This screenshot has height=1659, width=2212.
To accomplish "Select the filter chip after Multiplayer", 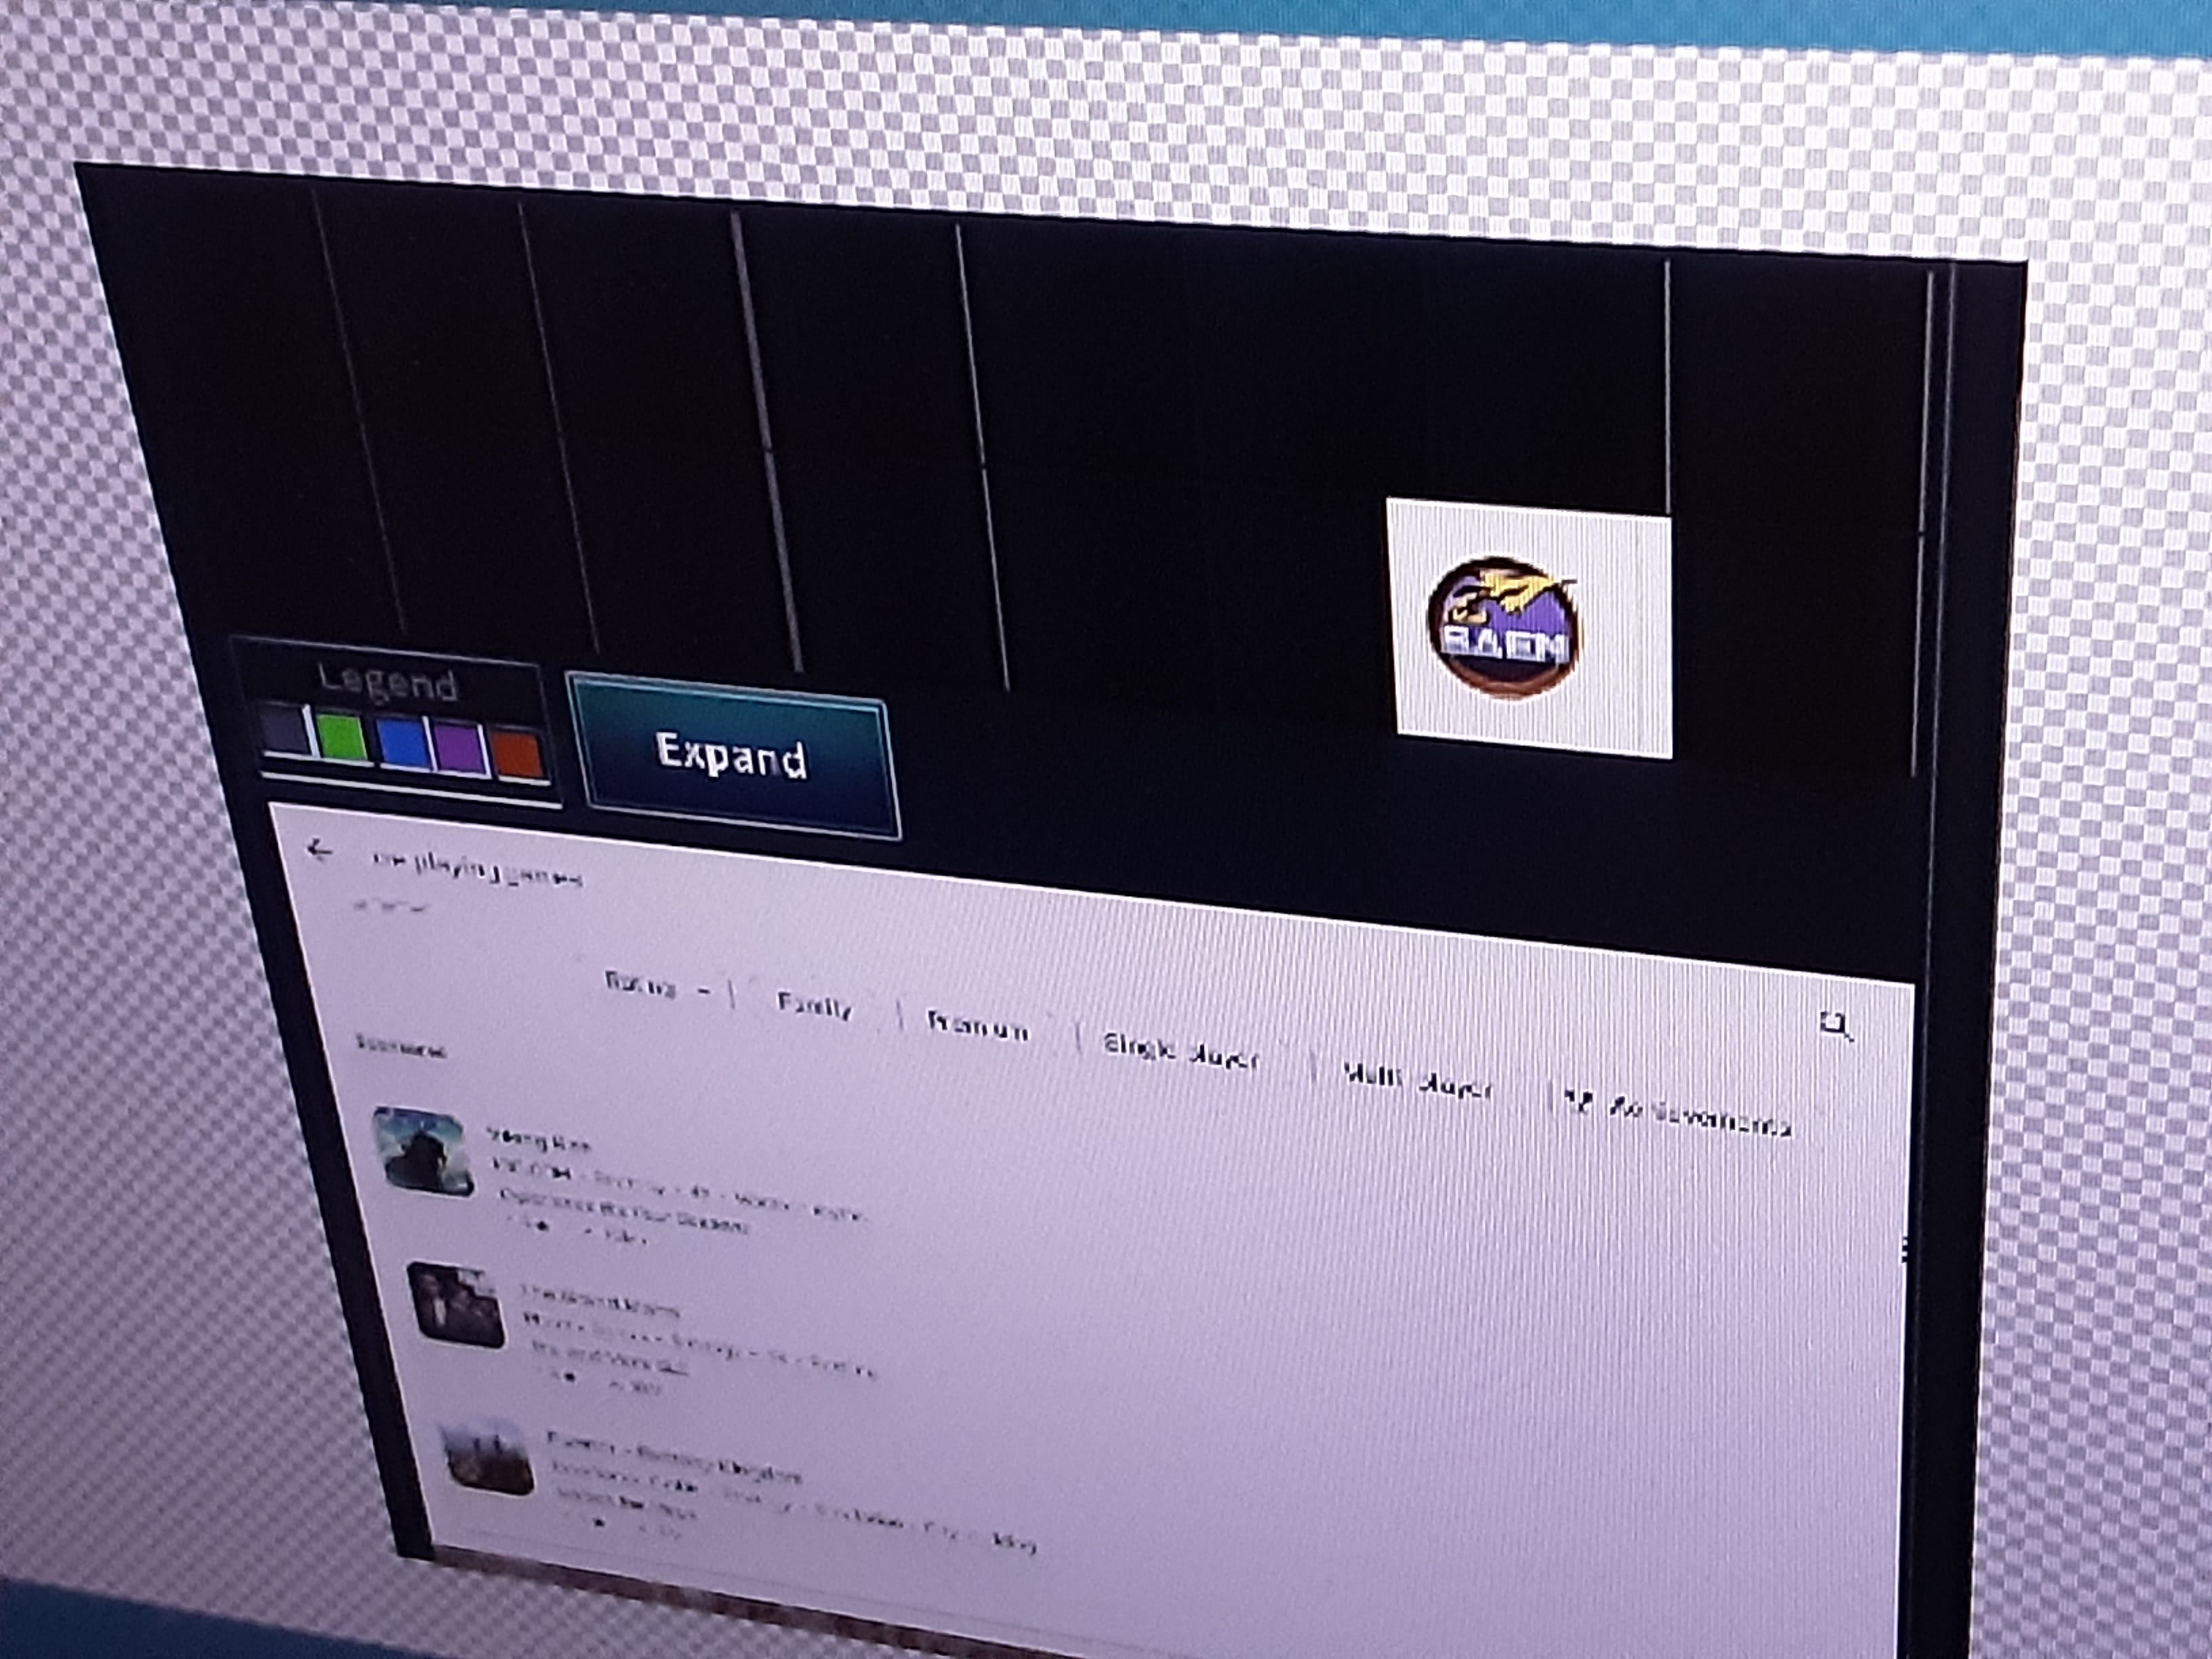I will pos(1680,1115).
